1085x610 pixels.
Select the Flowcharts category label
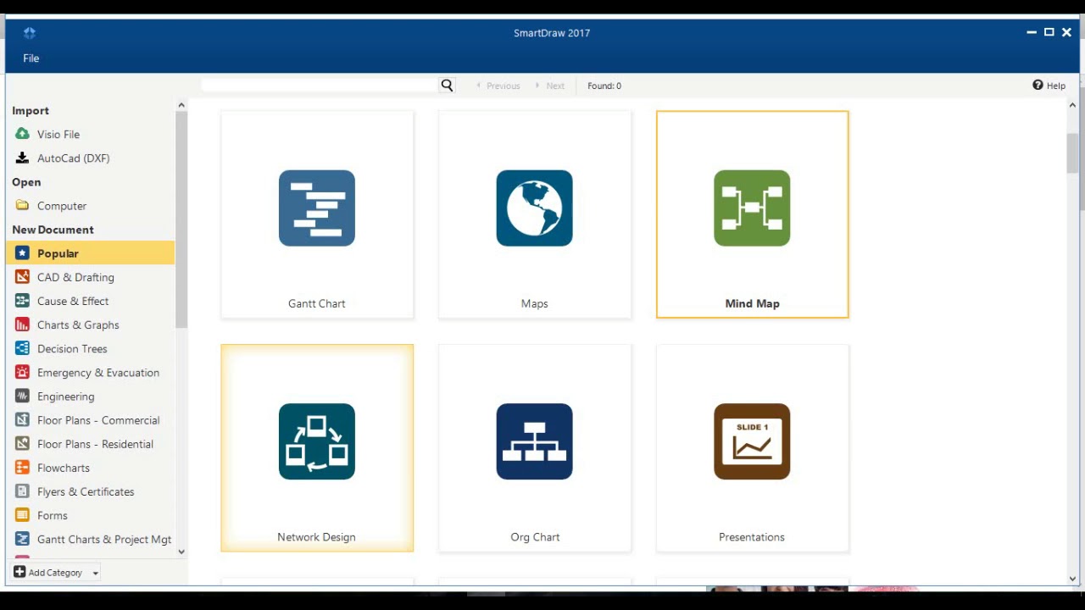point(64,468)
